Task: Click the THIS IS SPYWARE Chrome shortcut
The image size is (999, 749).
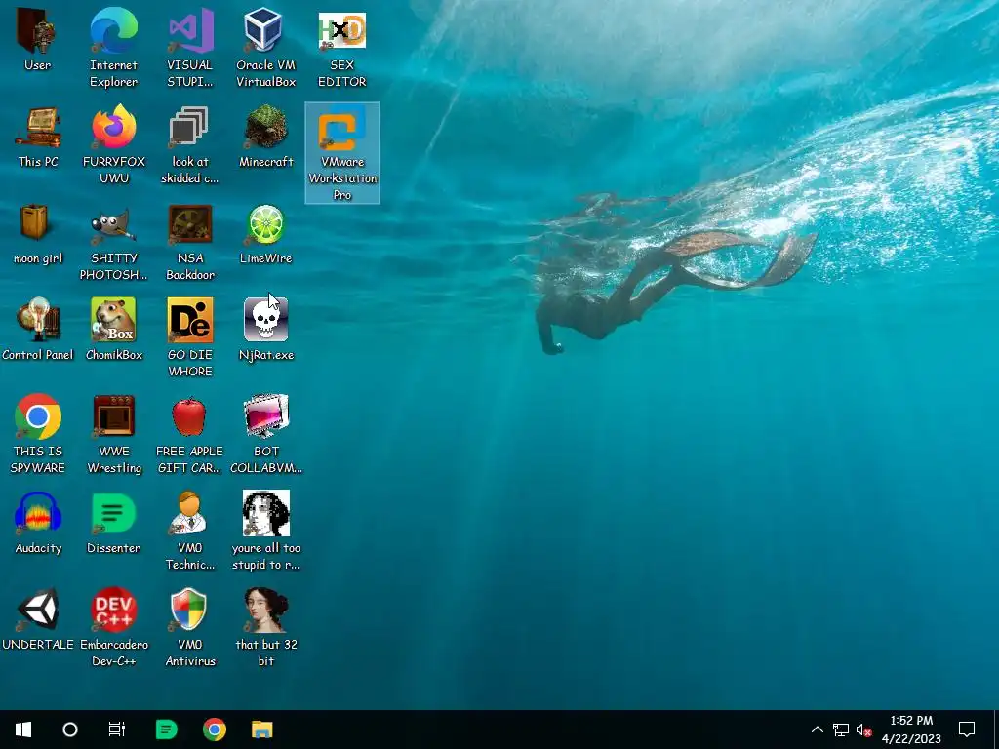Action: (38, 416)
